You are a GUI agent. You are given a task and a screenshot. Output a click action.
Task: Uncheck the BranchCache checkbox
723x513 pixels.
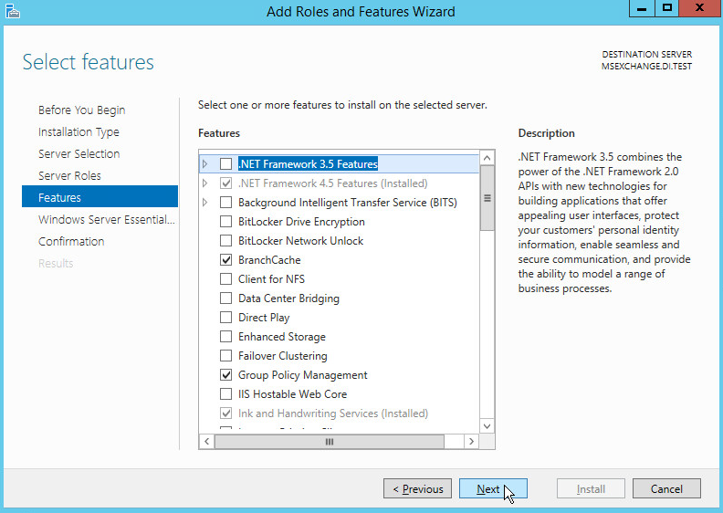225,260
